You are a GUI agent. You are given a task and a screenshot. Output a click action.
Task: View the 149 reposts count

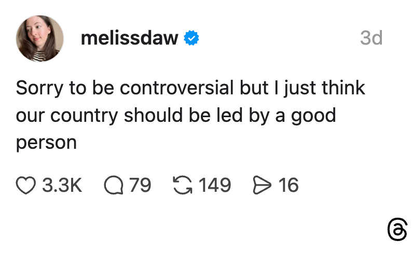215,185
